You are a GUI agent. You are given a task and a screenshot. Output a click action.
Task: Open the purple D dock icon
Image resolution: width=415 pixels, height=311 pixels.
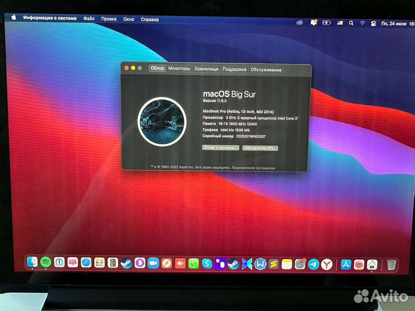[139, 263]
